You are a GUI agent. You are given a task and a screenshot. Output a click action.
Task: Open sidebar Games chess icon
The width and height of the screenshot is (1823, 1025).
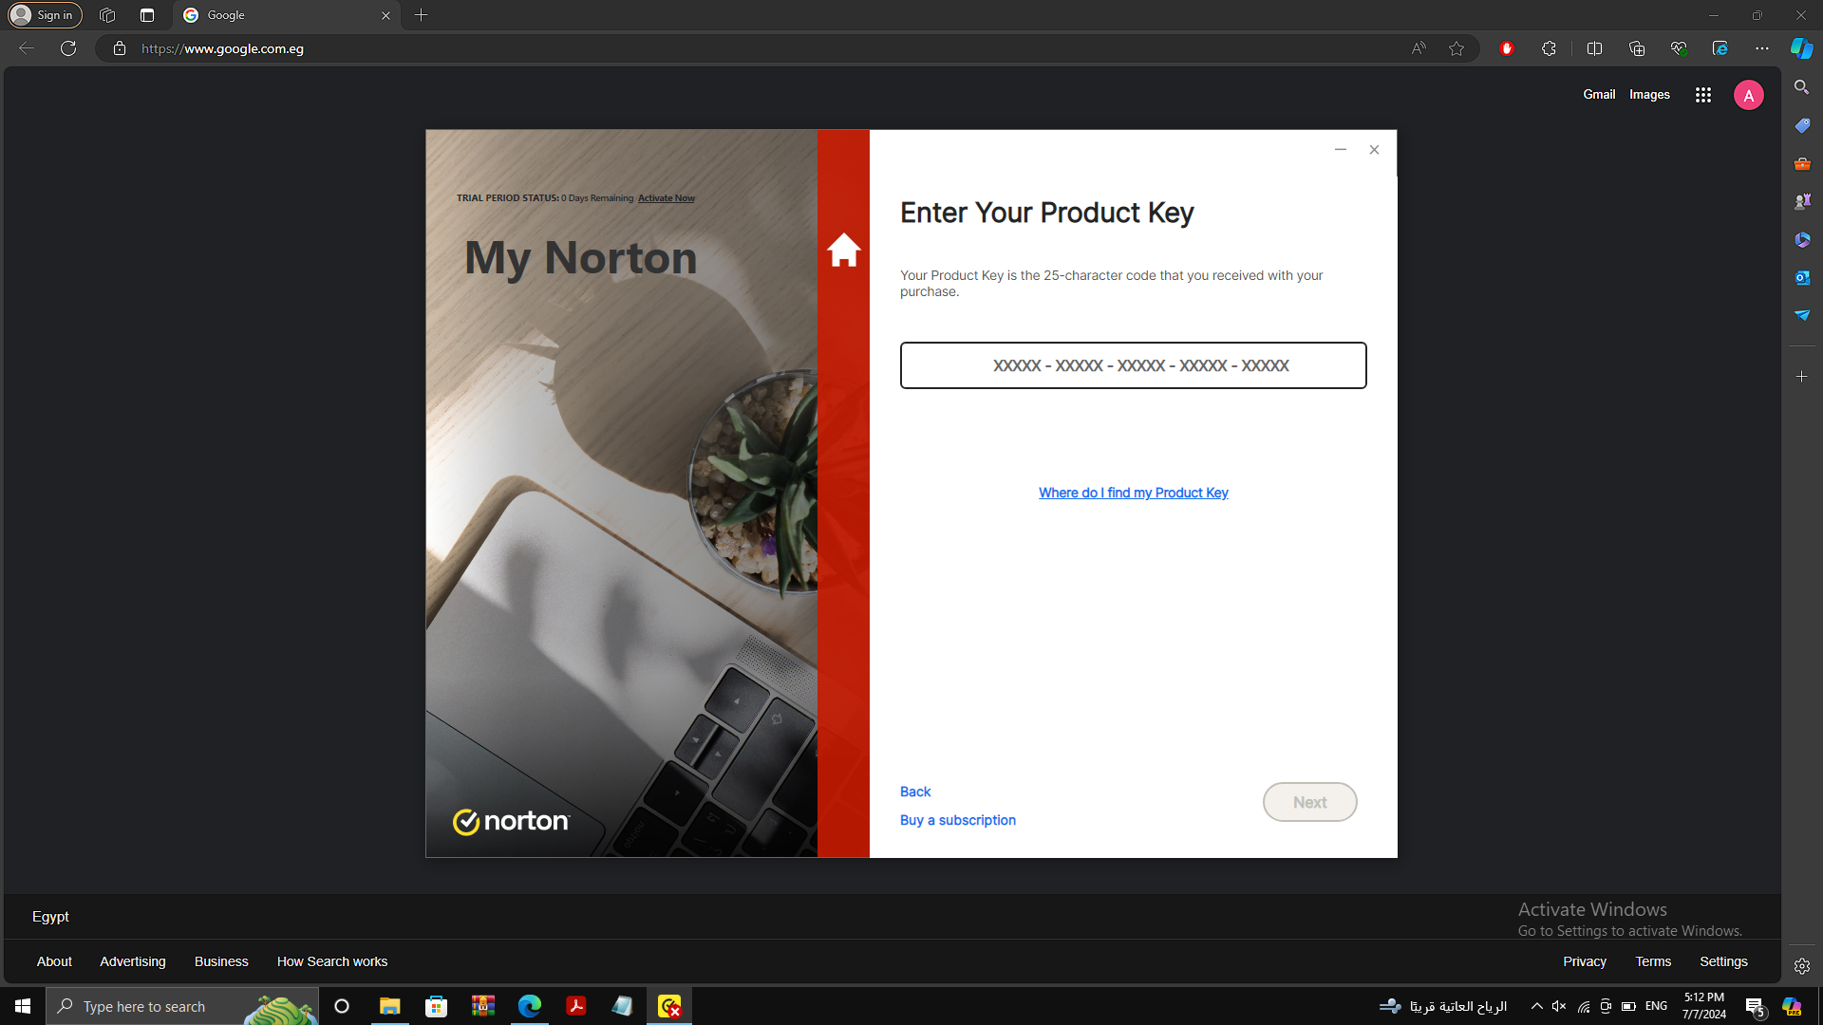pyautogui.click(x=1802, y=201)
